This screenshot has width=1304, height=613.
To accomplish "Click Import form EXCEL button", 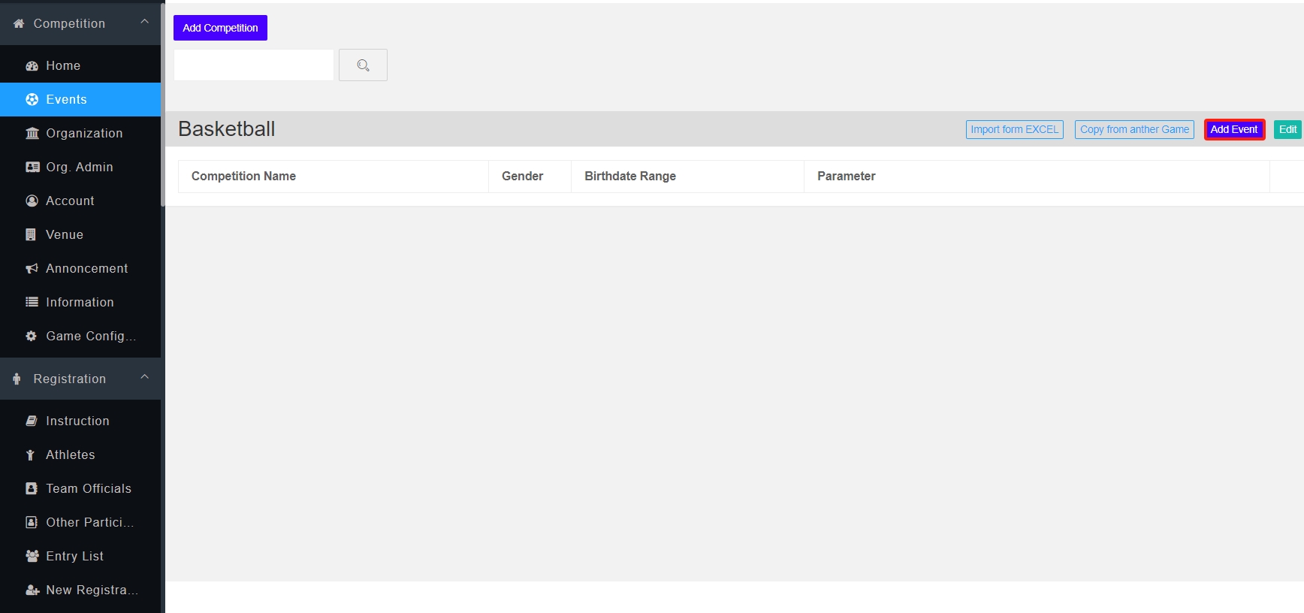I will pyautogui.click(x=1014, y=129).
